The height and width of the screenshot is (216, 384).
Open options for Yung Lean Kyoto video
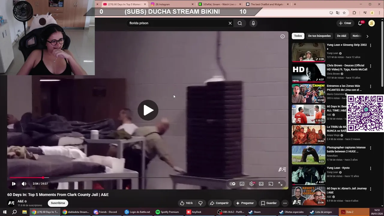click(370, 168)
